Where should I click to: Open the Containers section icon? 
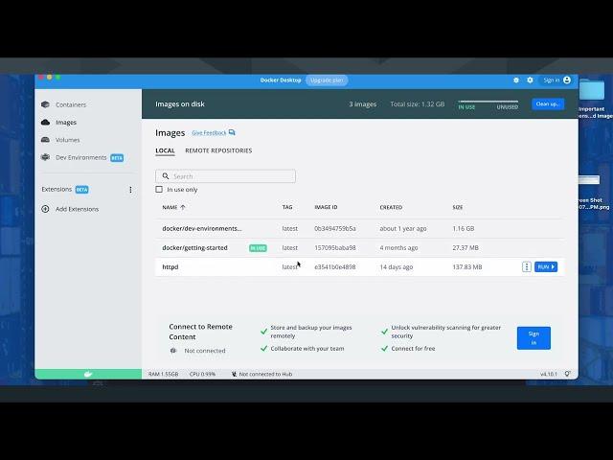pos(45,104)
